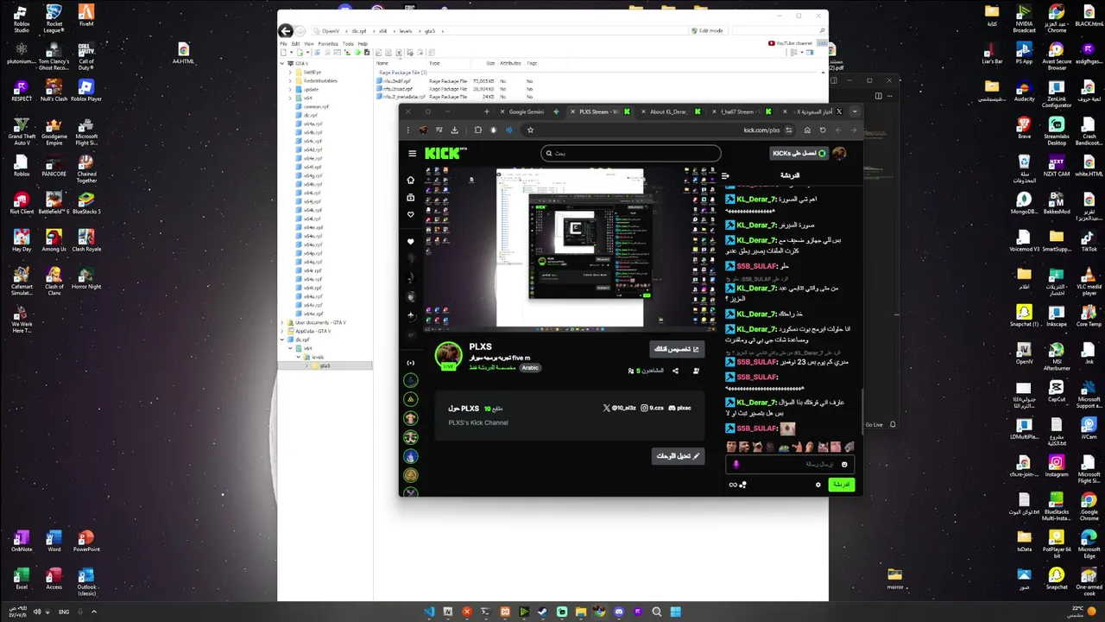Expand the BattlEye folder node

290,72
